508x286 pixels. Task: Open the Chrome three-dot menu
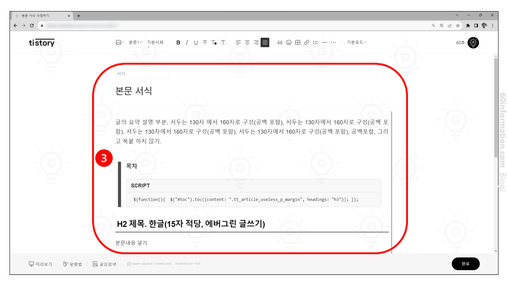point(493,25)
